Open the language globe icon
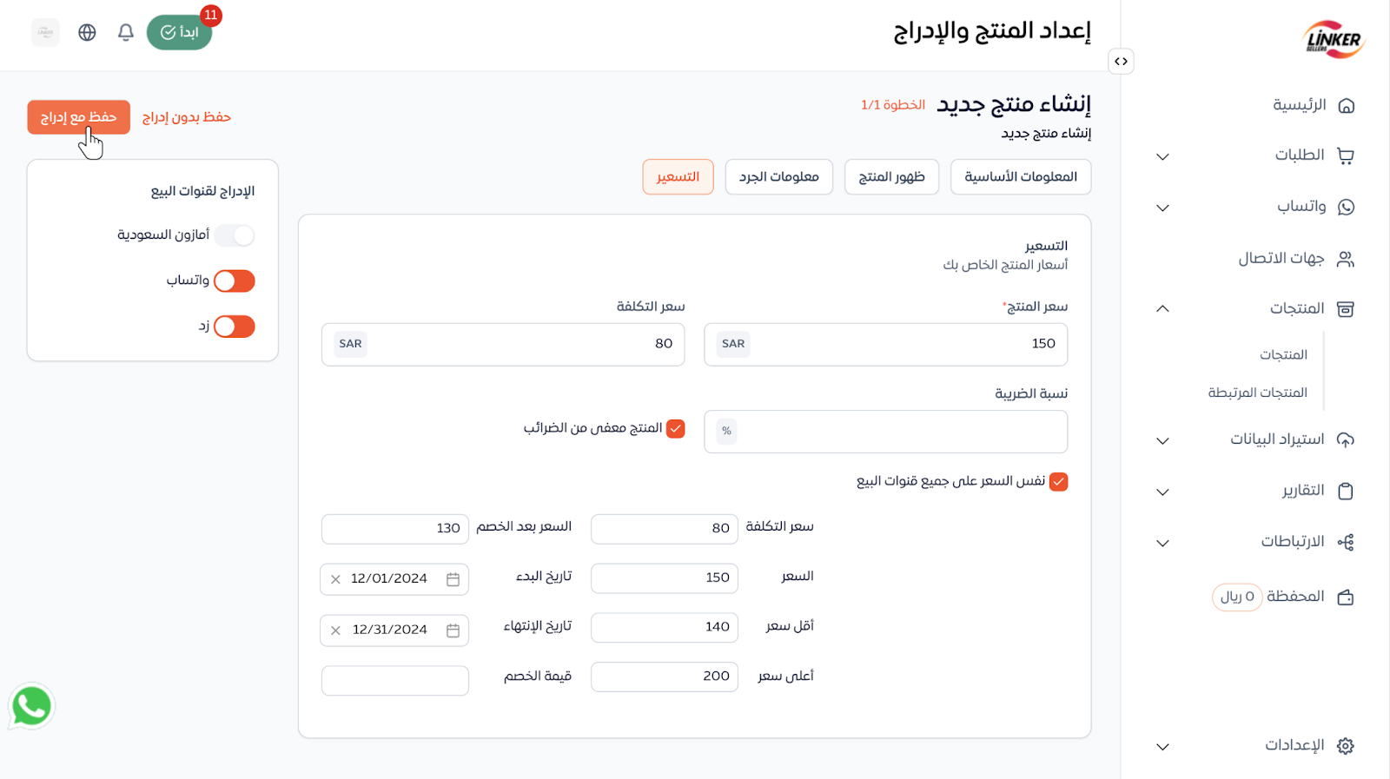 pyautogui.click(x=87, y=32)
